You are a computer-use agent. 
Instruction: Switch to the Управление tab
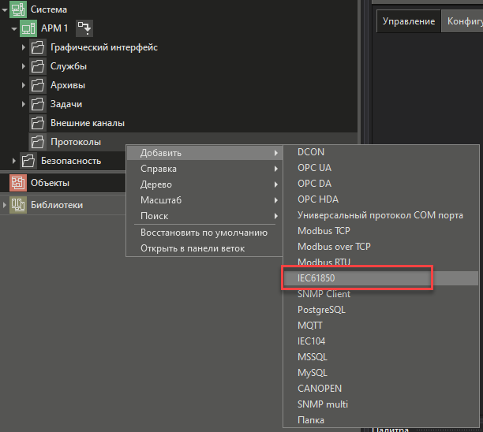pyautogui.click(x=408, y=21)
